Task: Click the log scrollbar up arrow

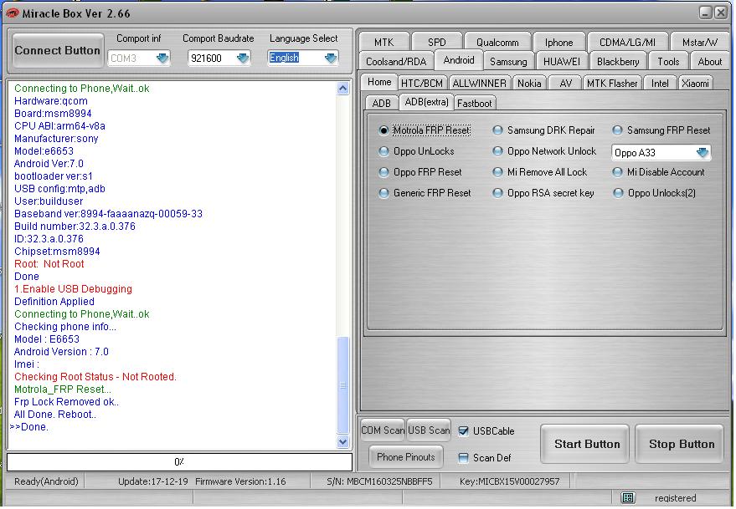Action: pyautogui.click(x=343, y=88)
